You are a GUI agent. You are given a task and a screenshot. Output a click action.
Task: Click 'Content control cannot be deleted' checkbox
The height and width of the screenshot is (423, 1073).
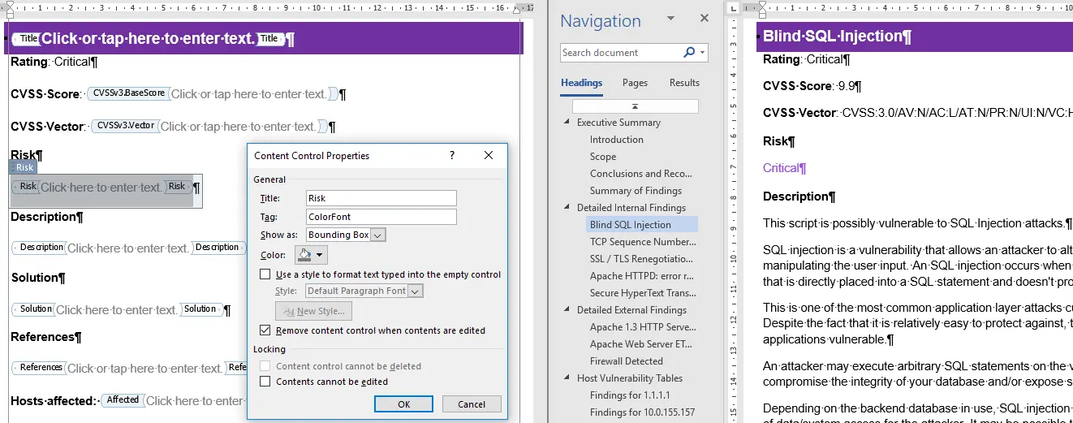coord(265,366)
